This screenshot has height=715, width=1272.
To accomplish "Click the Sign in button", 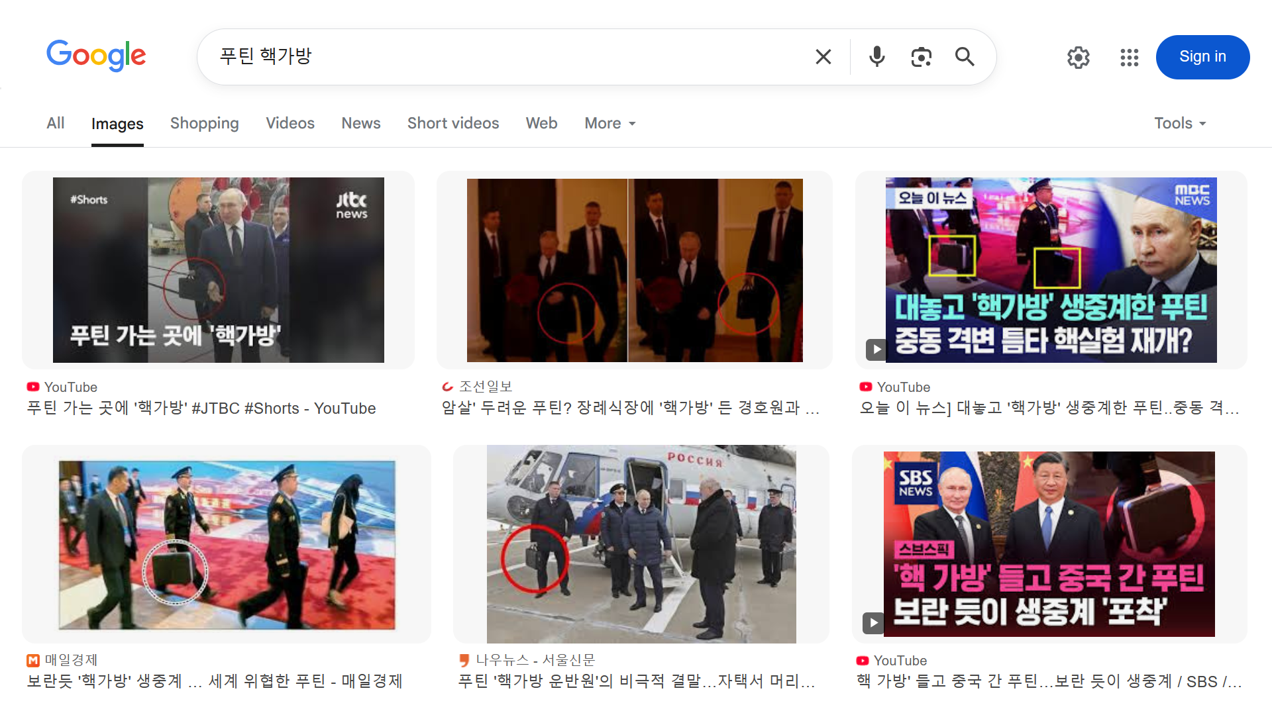I will coord(1202,57).
